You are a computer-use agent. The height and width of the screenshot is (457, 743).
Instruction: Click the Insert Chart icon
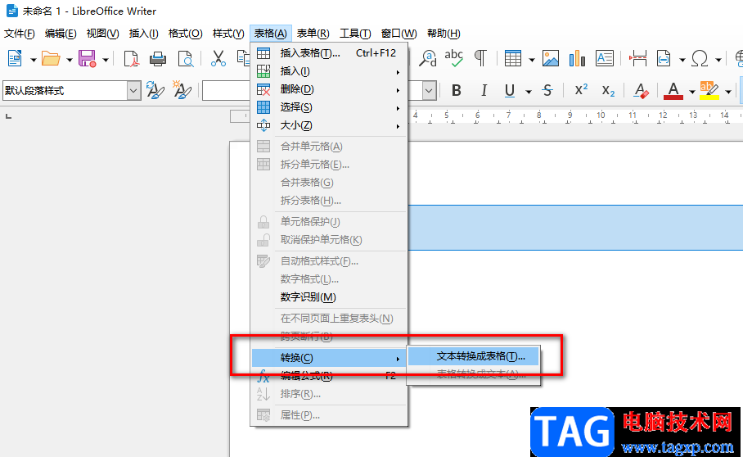pyautogui.click(x=577, y=59)
